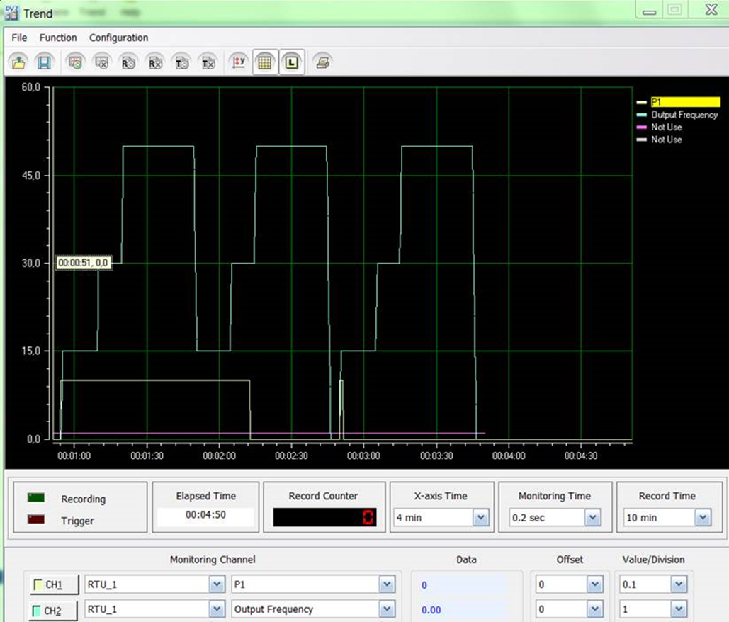Save the current trend data

(x=43, y=62)
